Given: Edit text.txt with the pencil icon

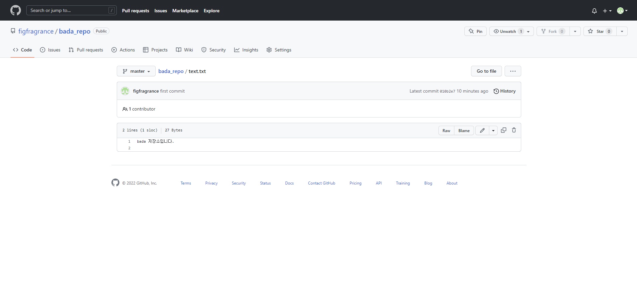Looking at the screenshot, I should pyautogui.click(x=482, y=130).
